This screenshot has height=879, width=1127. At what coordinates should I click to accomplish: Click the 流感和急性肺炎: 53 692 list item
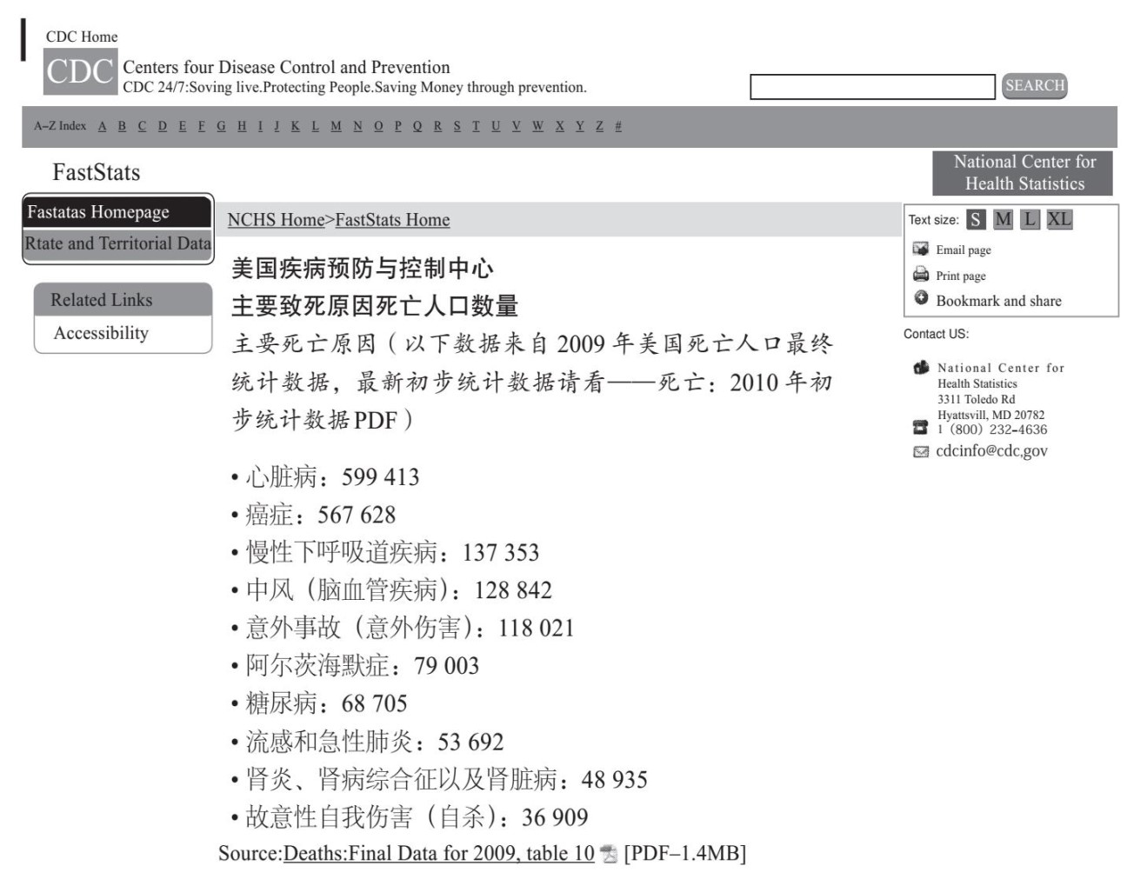tap(368, 742)
